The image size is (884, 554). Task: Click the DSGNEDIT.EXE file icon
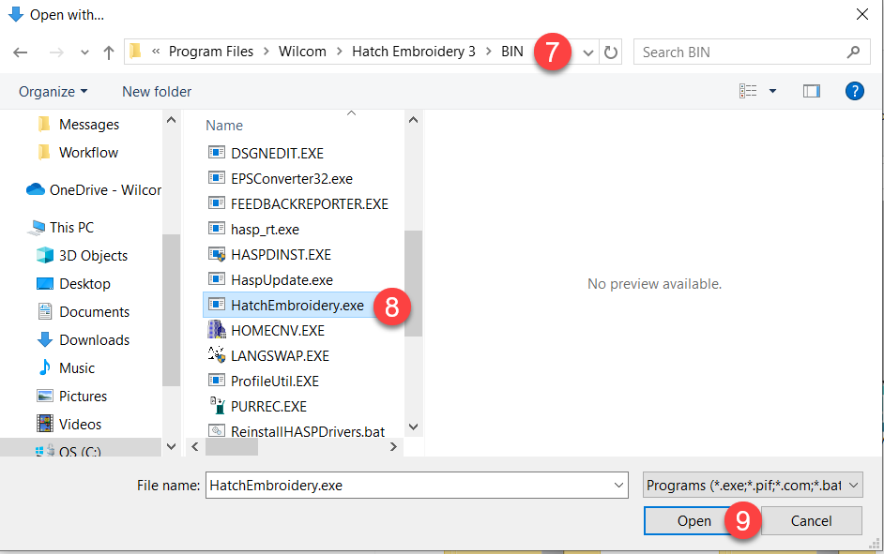[x=217, y=153]
